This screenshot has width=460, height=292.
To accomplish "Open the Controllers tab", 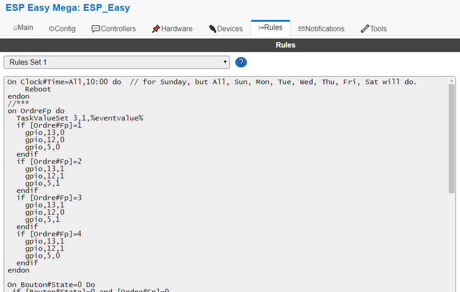I will [114, 29].
